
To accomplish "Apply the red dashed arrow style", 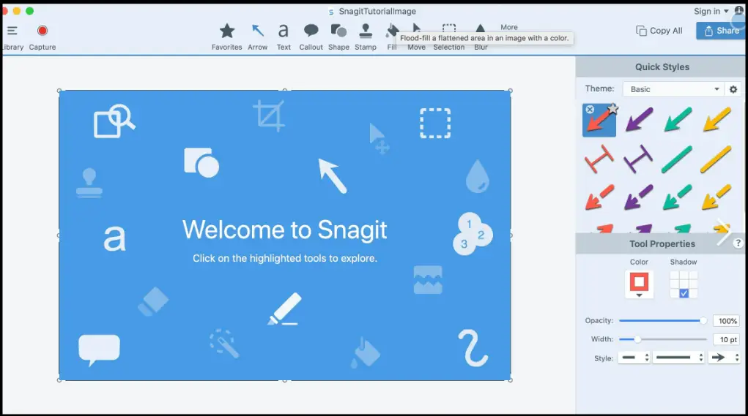I will coord(599,197).
